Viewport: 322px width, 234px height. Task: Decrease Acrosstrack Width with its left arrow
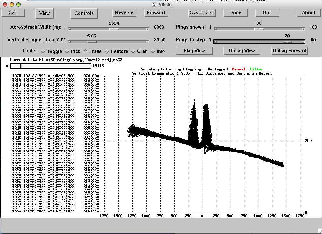[x=69, y=29]
